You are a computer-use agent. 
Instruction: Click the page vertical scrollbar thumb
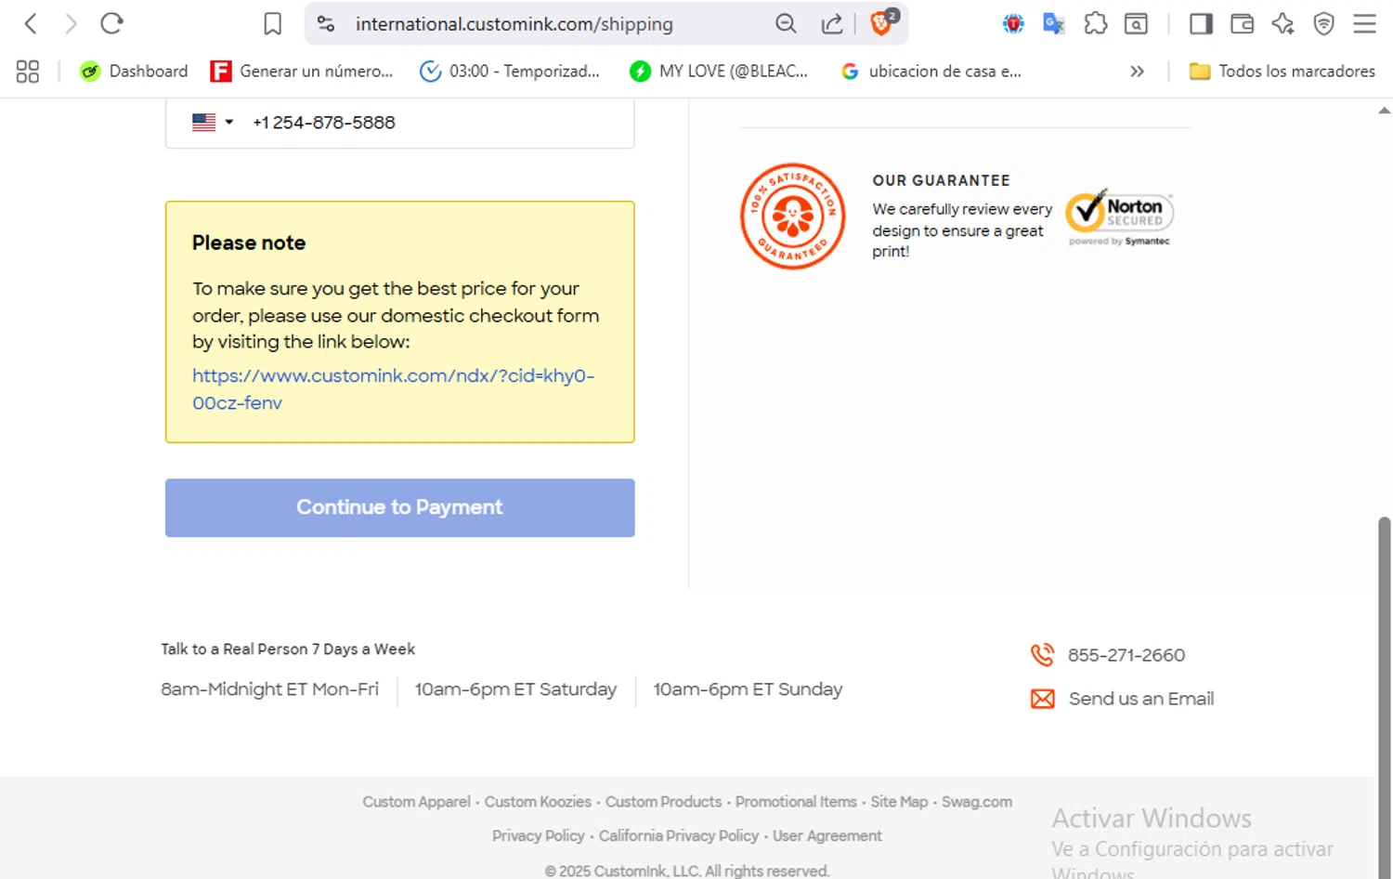coord(1385,697)
